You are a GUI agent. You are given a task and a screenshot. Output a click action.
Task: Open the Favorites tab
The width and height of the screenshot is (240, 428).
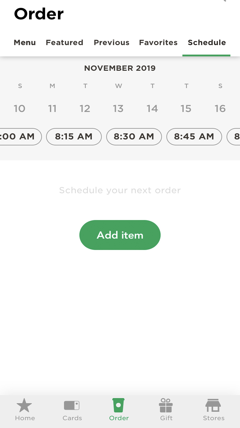(158, 43)
